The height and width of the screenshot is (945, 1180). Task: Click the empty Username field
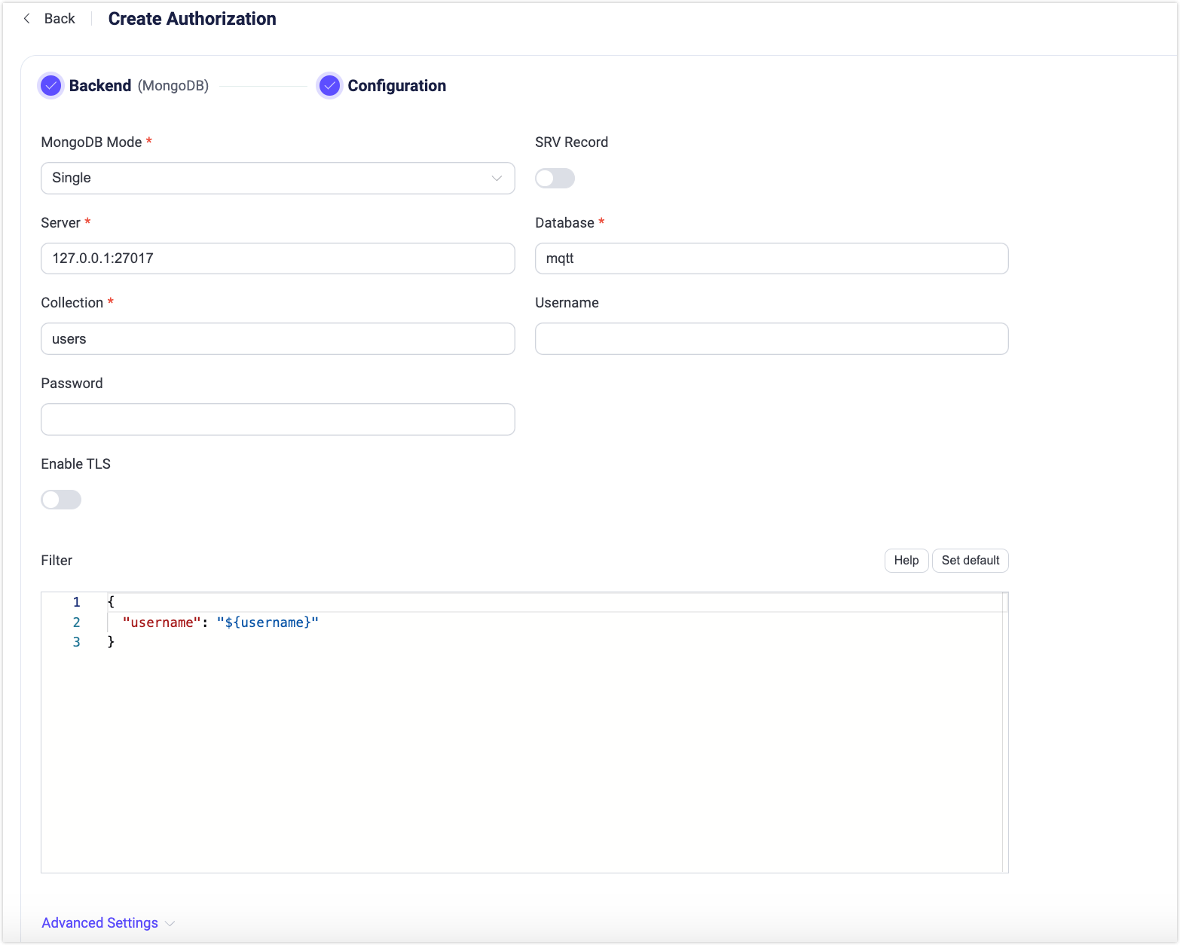click(771, 339)
